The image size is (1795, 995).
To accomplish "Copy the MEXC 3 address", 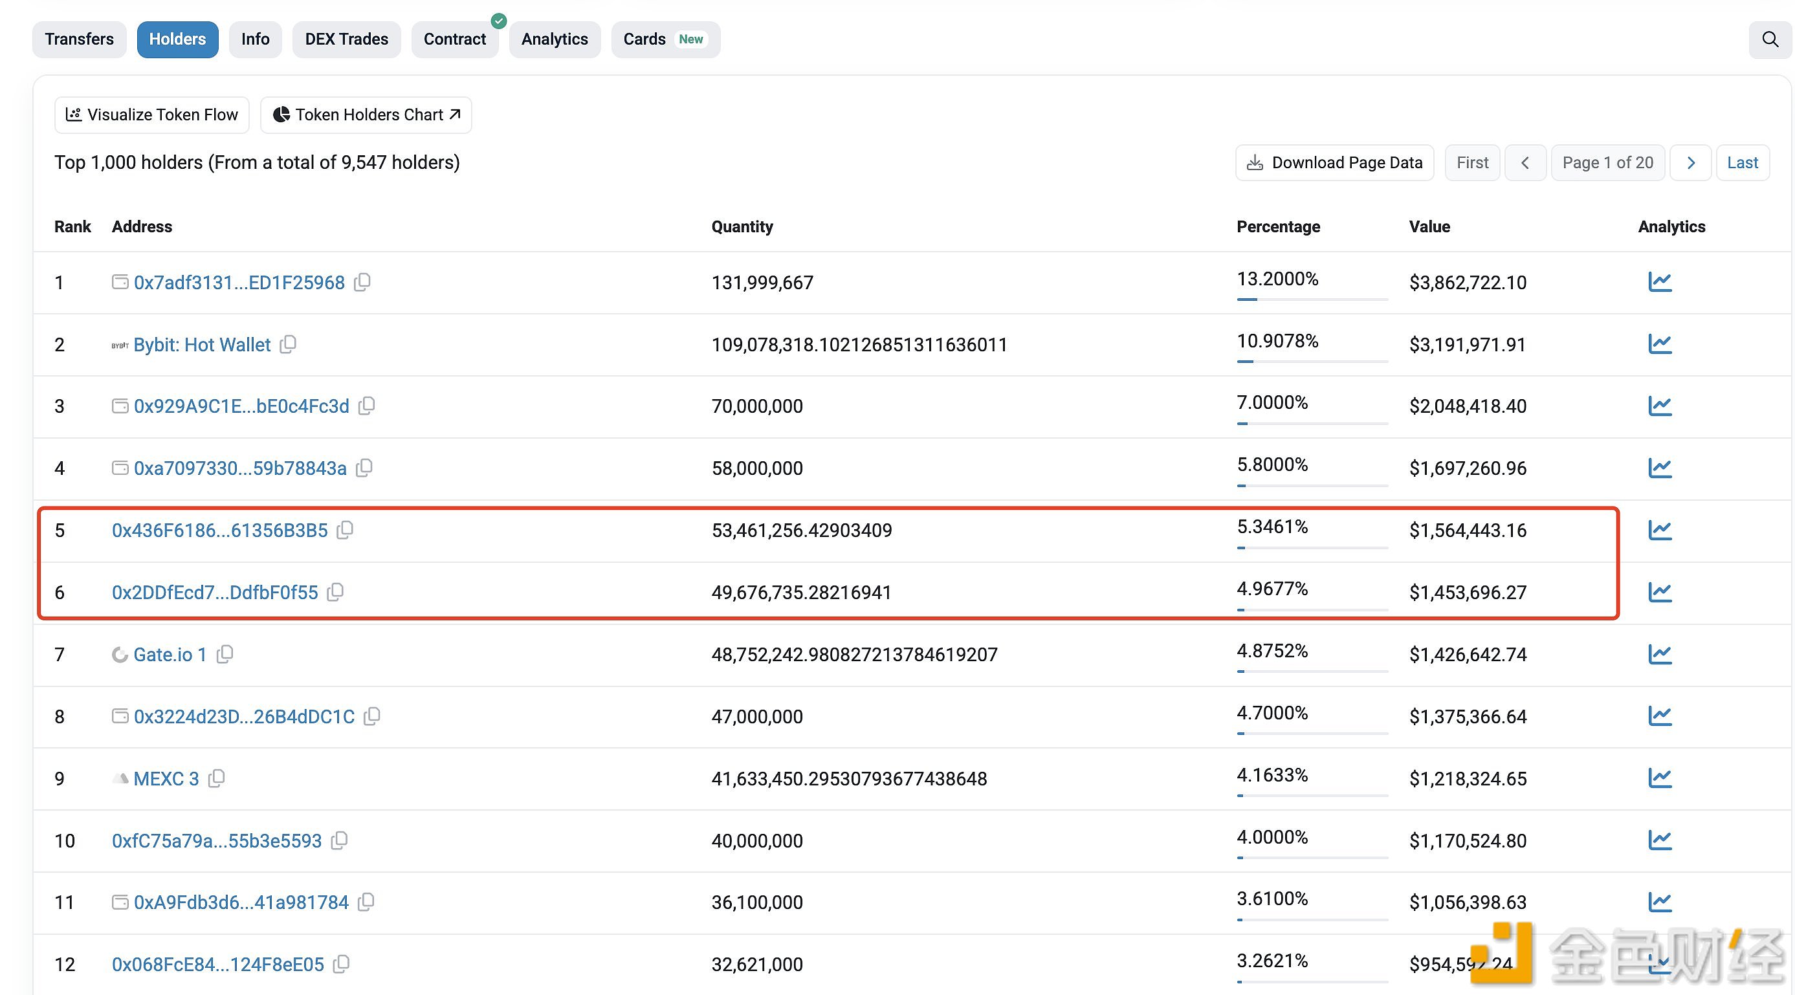I will point(217,778).
